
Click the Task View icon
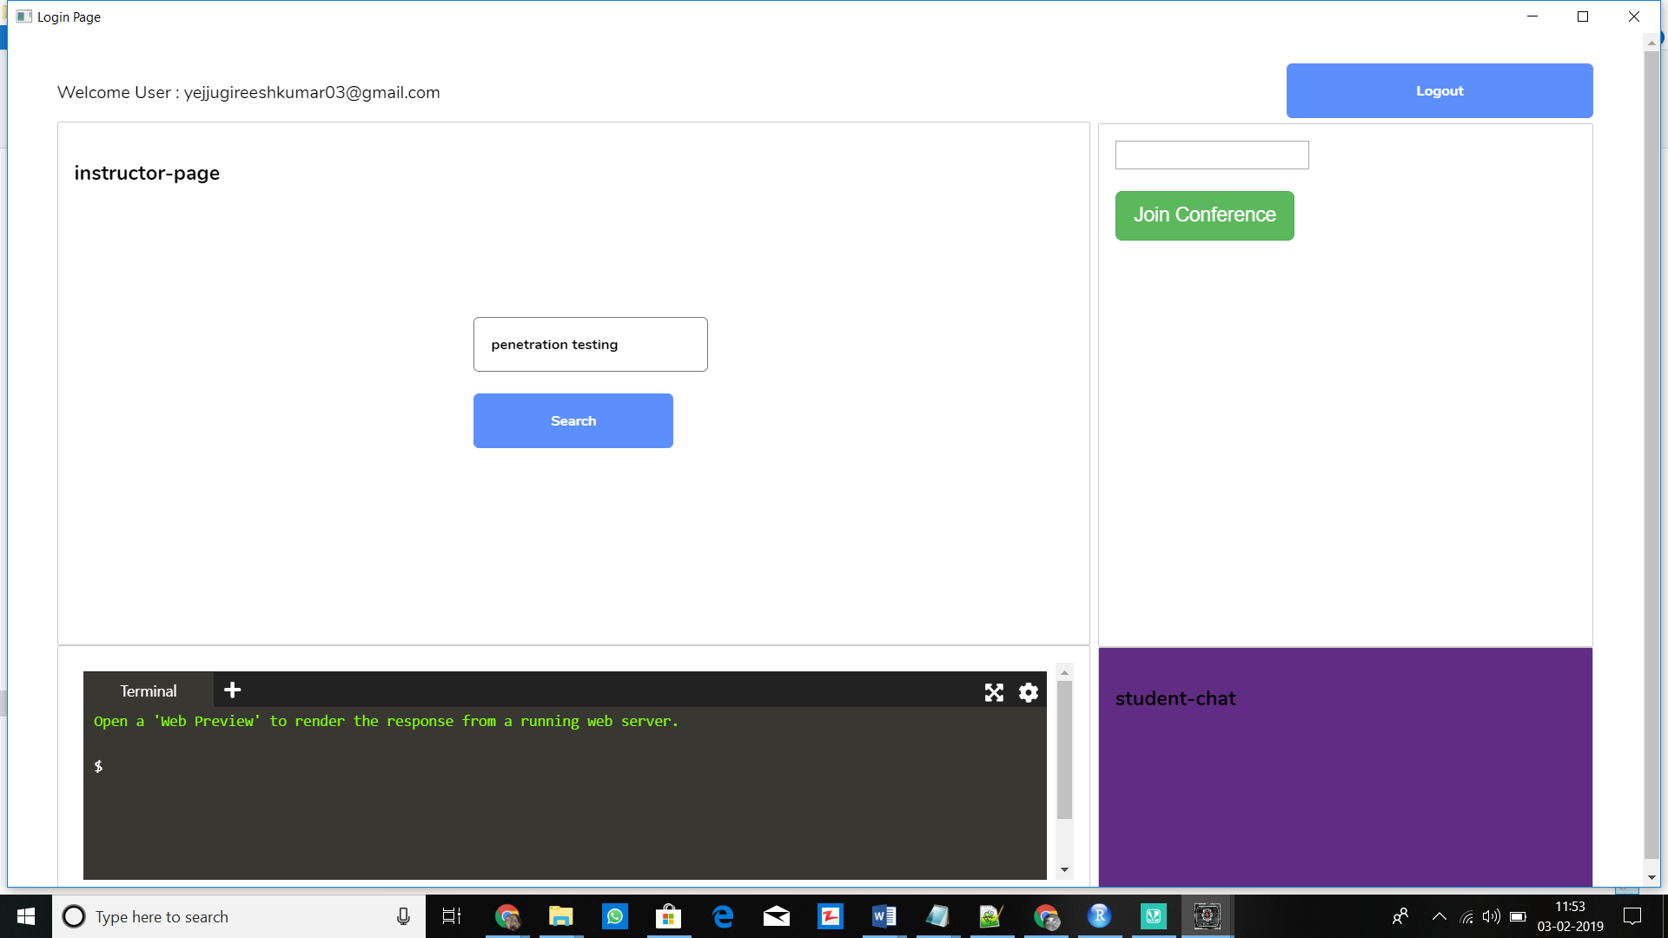coord(452,916)
